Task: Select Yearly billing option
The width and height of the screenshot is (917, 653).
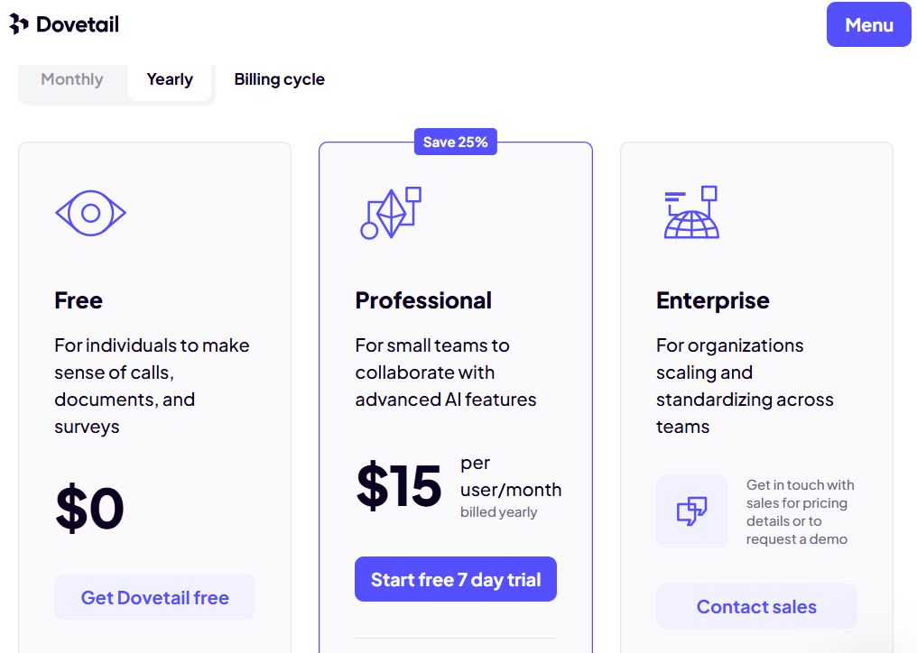Action: pos(170,79)
